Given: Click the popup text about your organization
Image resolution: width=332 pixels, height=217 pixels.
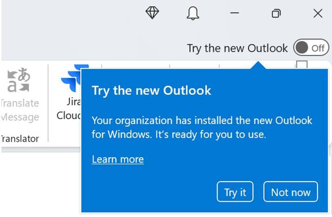Looking at the screenshot, I should pyautogui.click(x=202, y=127).
